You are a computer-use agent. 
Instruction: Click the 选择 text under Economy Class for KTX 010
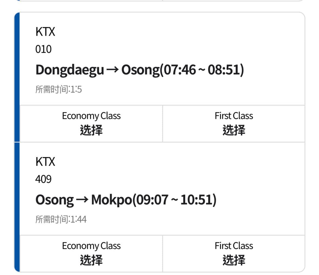point(91,130)
